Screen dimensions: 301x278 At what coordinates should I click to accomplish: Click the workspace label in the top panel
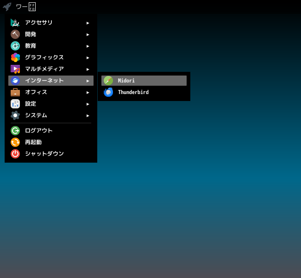[26, 7]
